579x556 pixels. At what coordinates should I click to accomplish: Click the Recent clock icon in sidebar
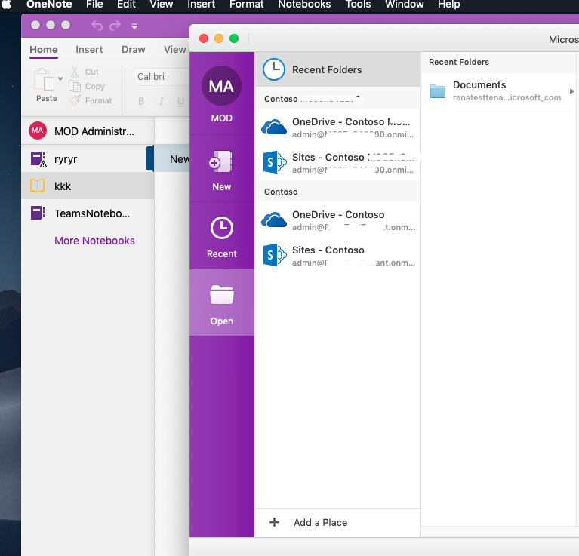221,228
